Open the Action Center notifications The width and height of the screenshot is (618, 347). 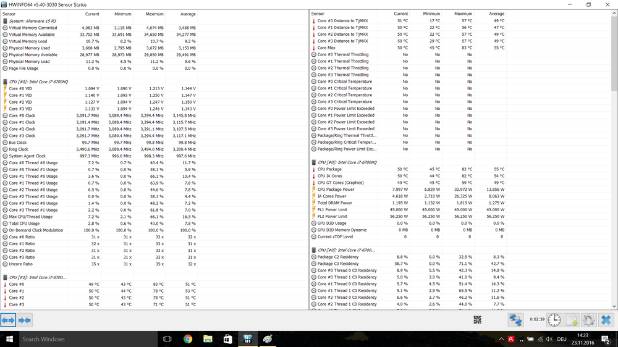(x=604, y=339)
